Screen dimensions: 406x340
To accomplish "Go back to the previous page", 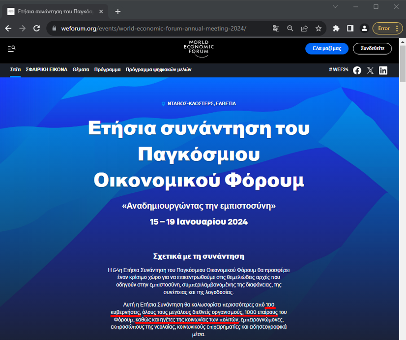I will tap(8, 28).
